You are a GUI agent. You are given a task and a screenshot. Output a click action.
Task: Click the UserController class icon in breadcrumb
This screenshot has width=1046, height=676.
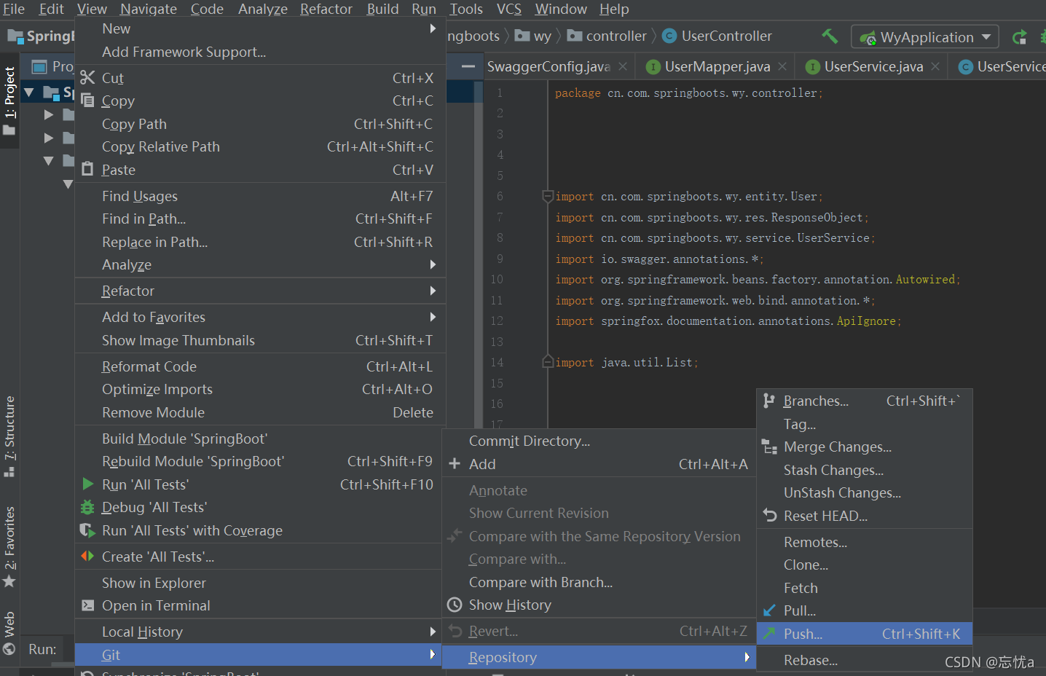(669, 36)
